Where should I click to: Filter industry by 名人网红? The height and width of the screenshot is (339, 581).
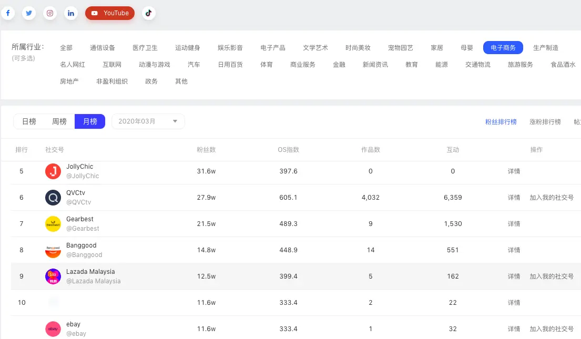[73, 65]
